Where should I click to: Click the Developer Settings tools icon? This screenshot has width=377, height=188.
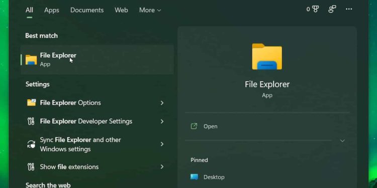31,121
